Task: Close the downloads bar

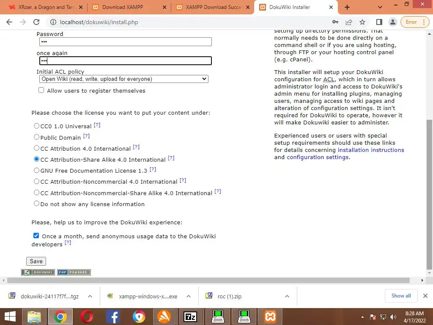Action: [425, 296]
